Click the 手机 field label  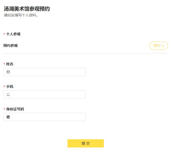10,87
